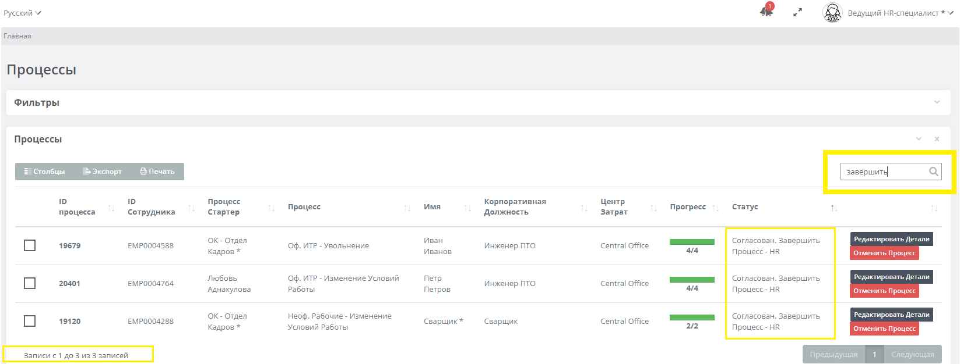This screenshot has height=364, width=960.
Task: Cancel process 19679
Action: pyautogui.click(x=884, y=253)
